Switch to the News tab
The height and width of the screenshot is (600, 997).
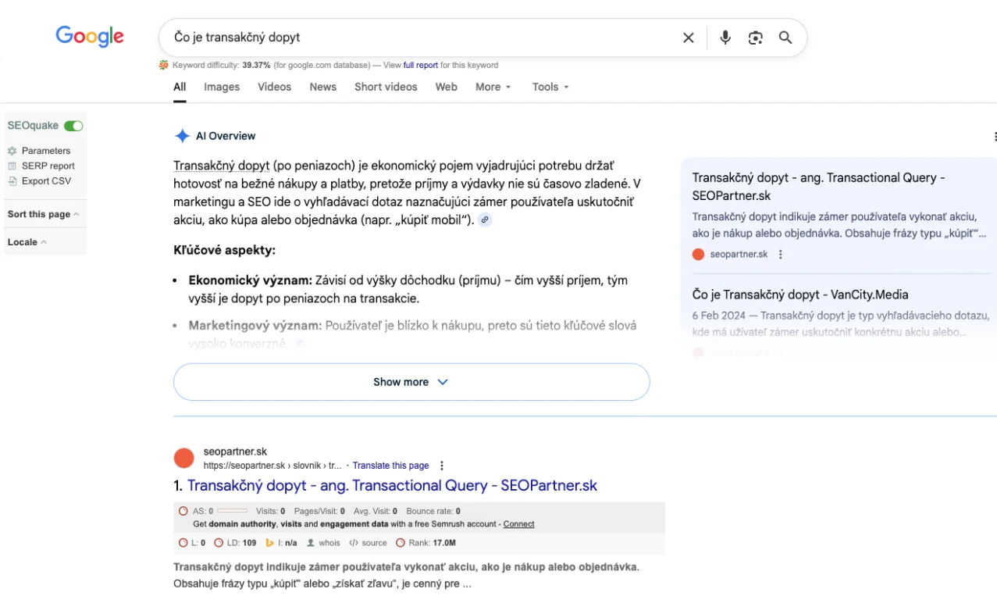point(322,87)
